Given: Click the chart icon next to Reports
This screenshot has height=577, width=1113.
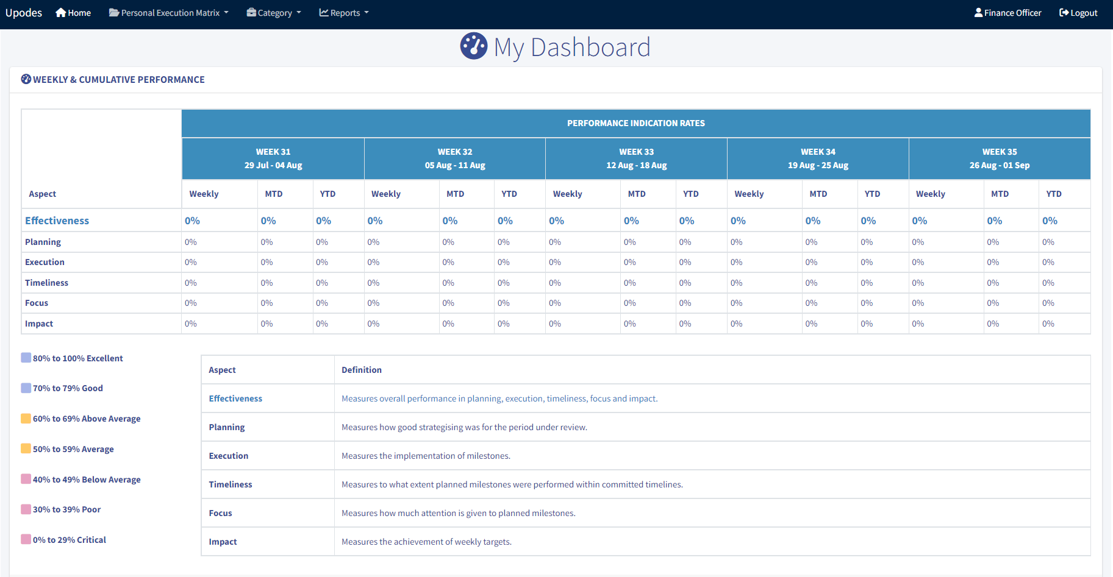Looking at the screenshot, I should [324, 13].
